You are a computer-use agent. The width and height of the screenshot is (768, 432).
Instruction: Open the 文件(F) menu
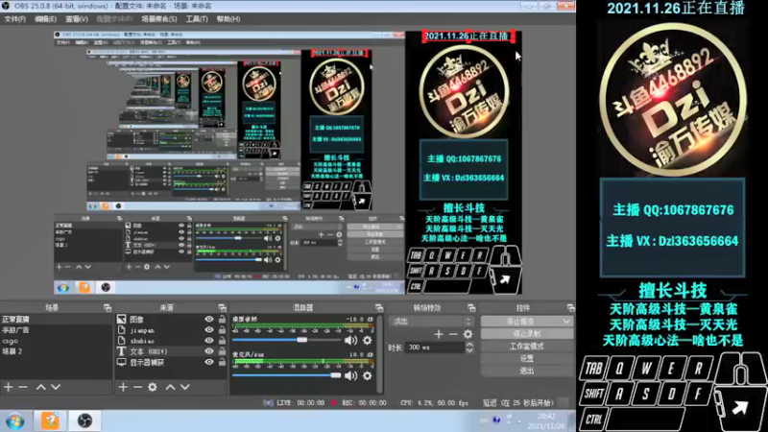14,19
